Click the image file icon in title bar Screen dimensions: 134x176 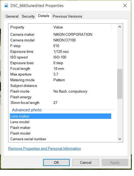point(6,5)
